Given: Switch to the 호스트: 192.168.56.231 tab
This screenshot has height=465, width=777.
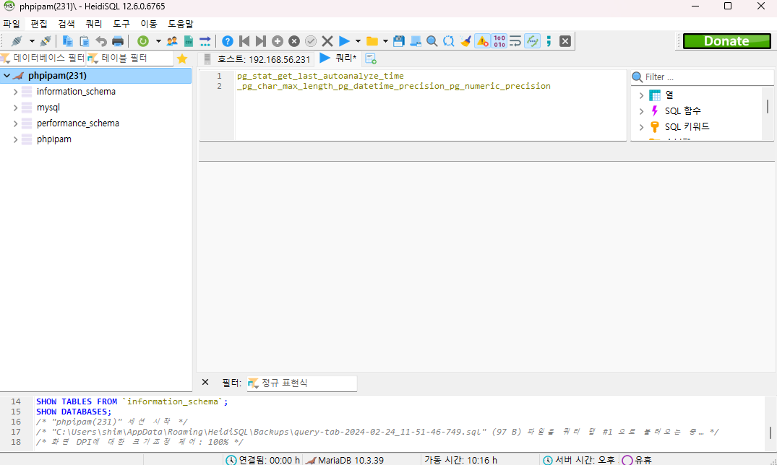Looking at the screenshot, I should click(257, 59).
